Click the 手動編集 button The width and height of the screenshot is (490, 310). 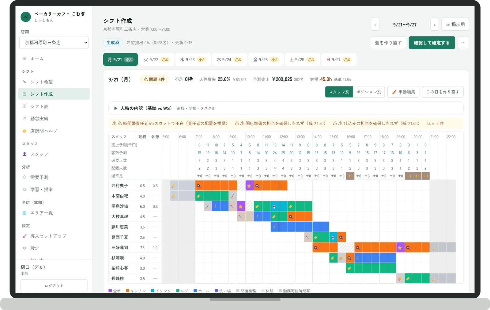coord(403,92)
